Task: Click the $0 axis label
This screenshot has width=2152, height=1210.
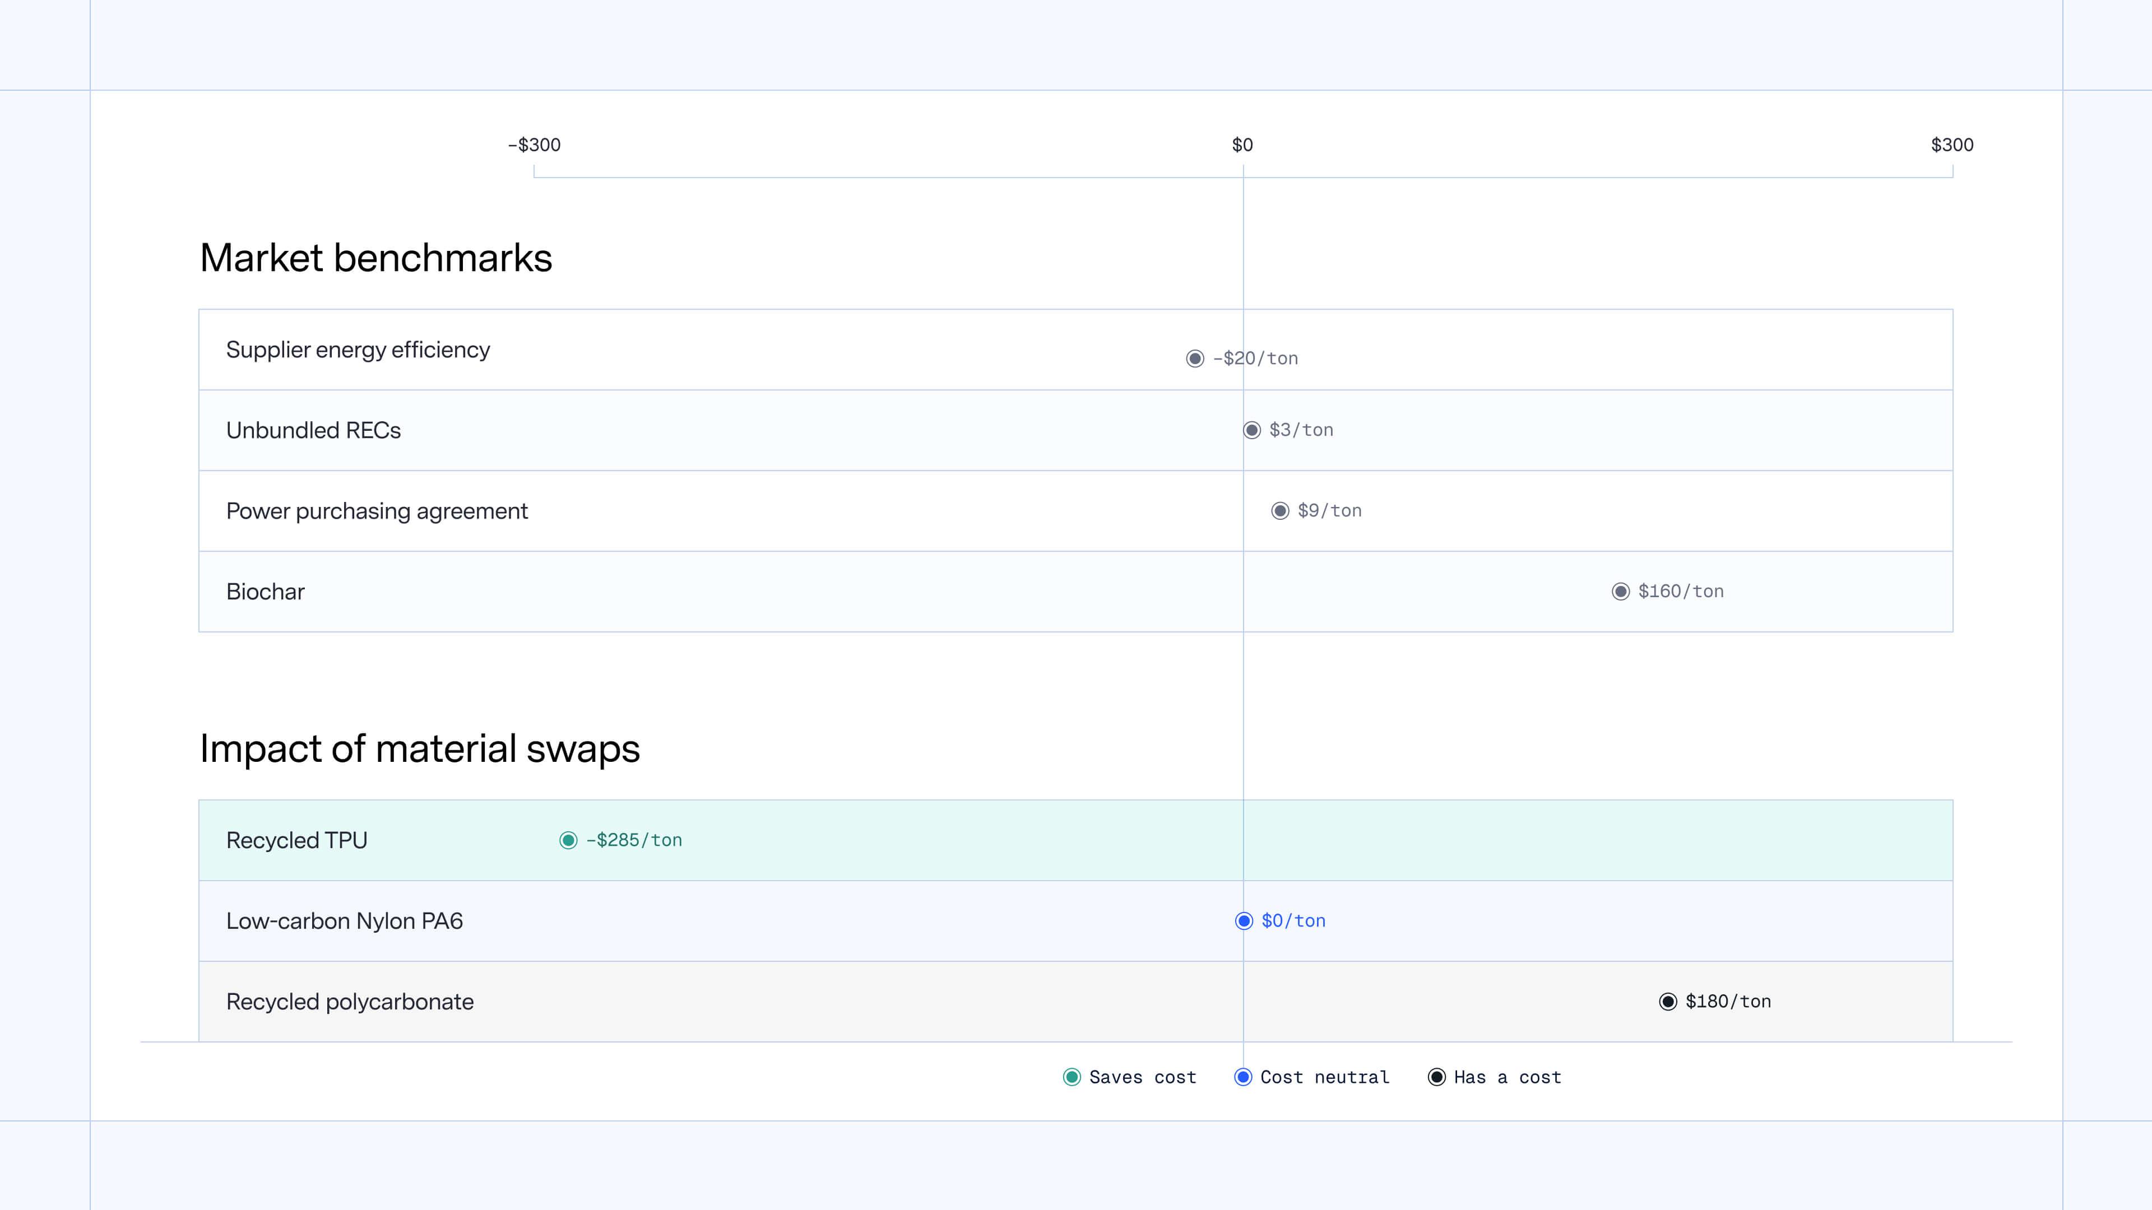Action: click(1242, 145)
